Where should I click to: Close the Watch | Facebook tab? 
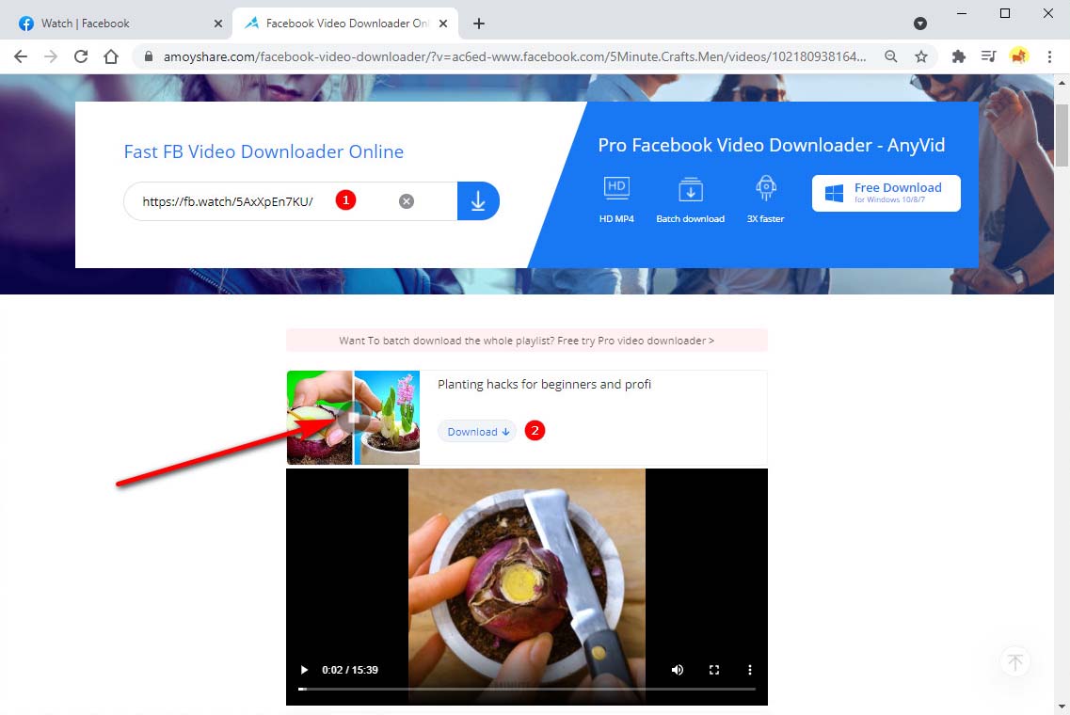[217, 24]
